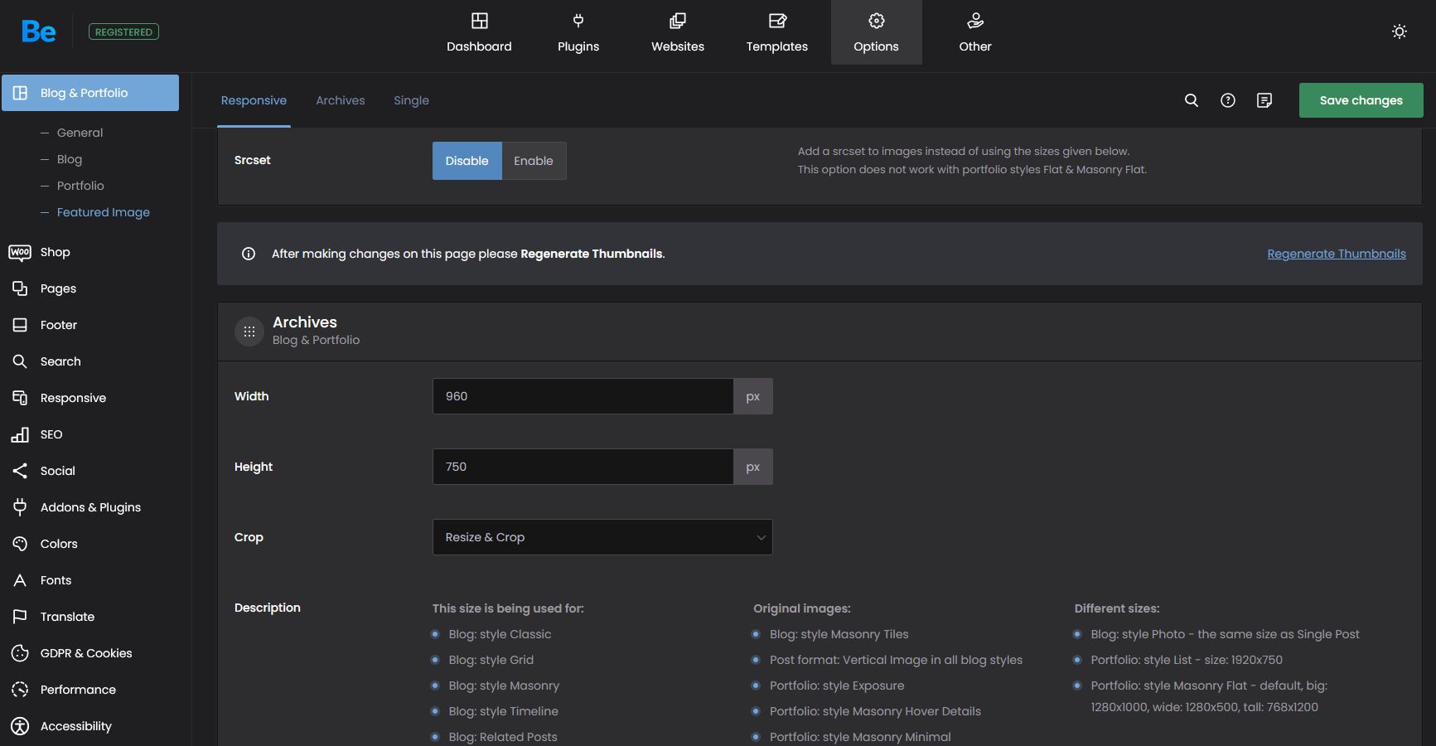Image resolution: width=1436 pixels, height=746 pixels.
Task: Open help question mark icon
Action: tap(1228, 100)
